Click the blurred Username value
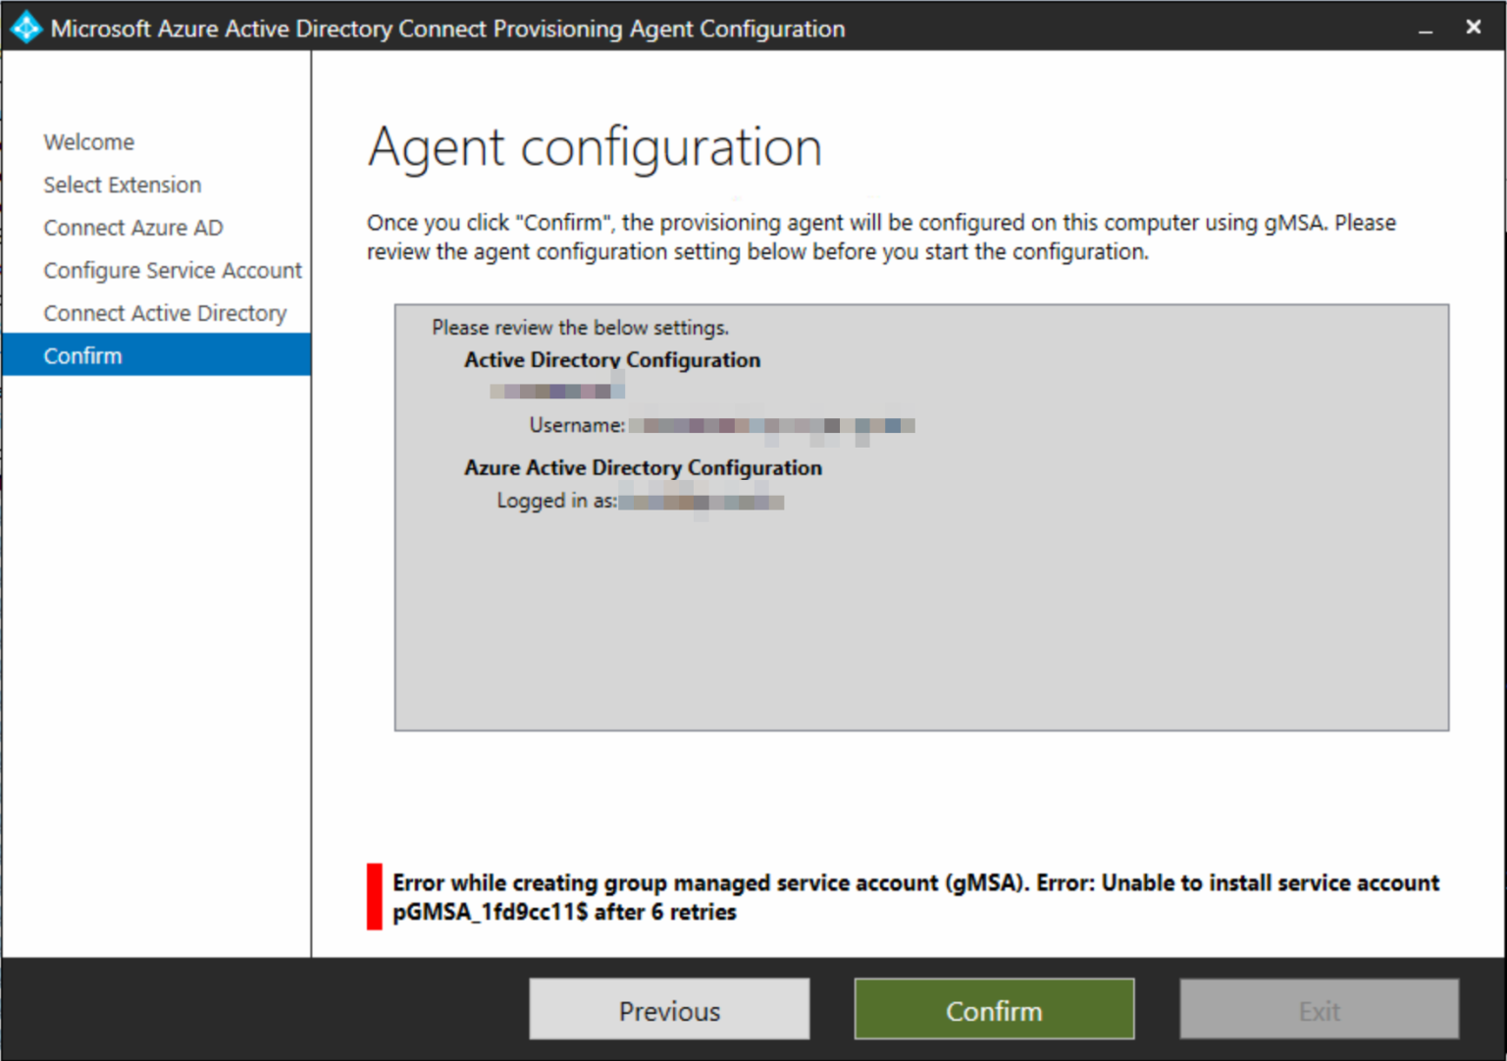The image size is (1507, 1061). coord(771,426)
